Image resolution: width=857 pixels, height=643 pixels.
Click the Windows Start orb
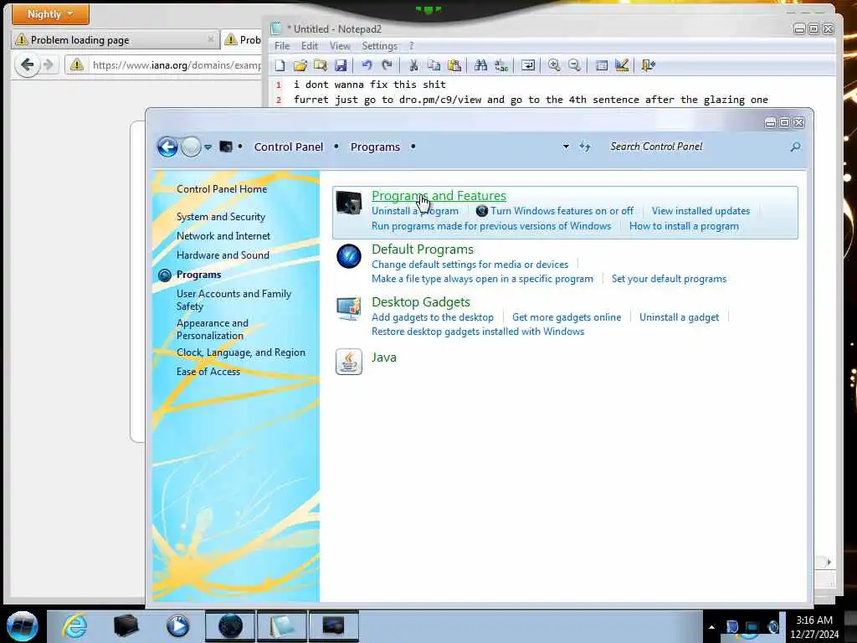pos(22,626)
